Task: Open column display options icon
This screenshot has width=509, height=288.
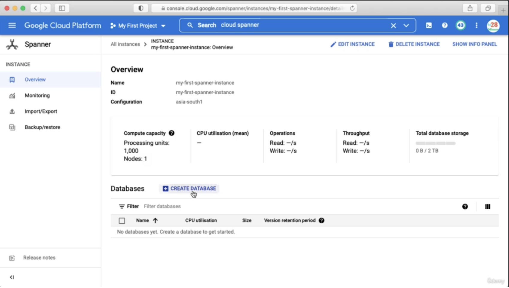Action: click(x=487, y=207)
